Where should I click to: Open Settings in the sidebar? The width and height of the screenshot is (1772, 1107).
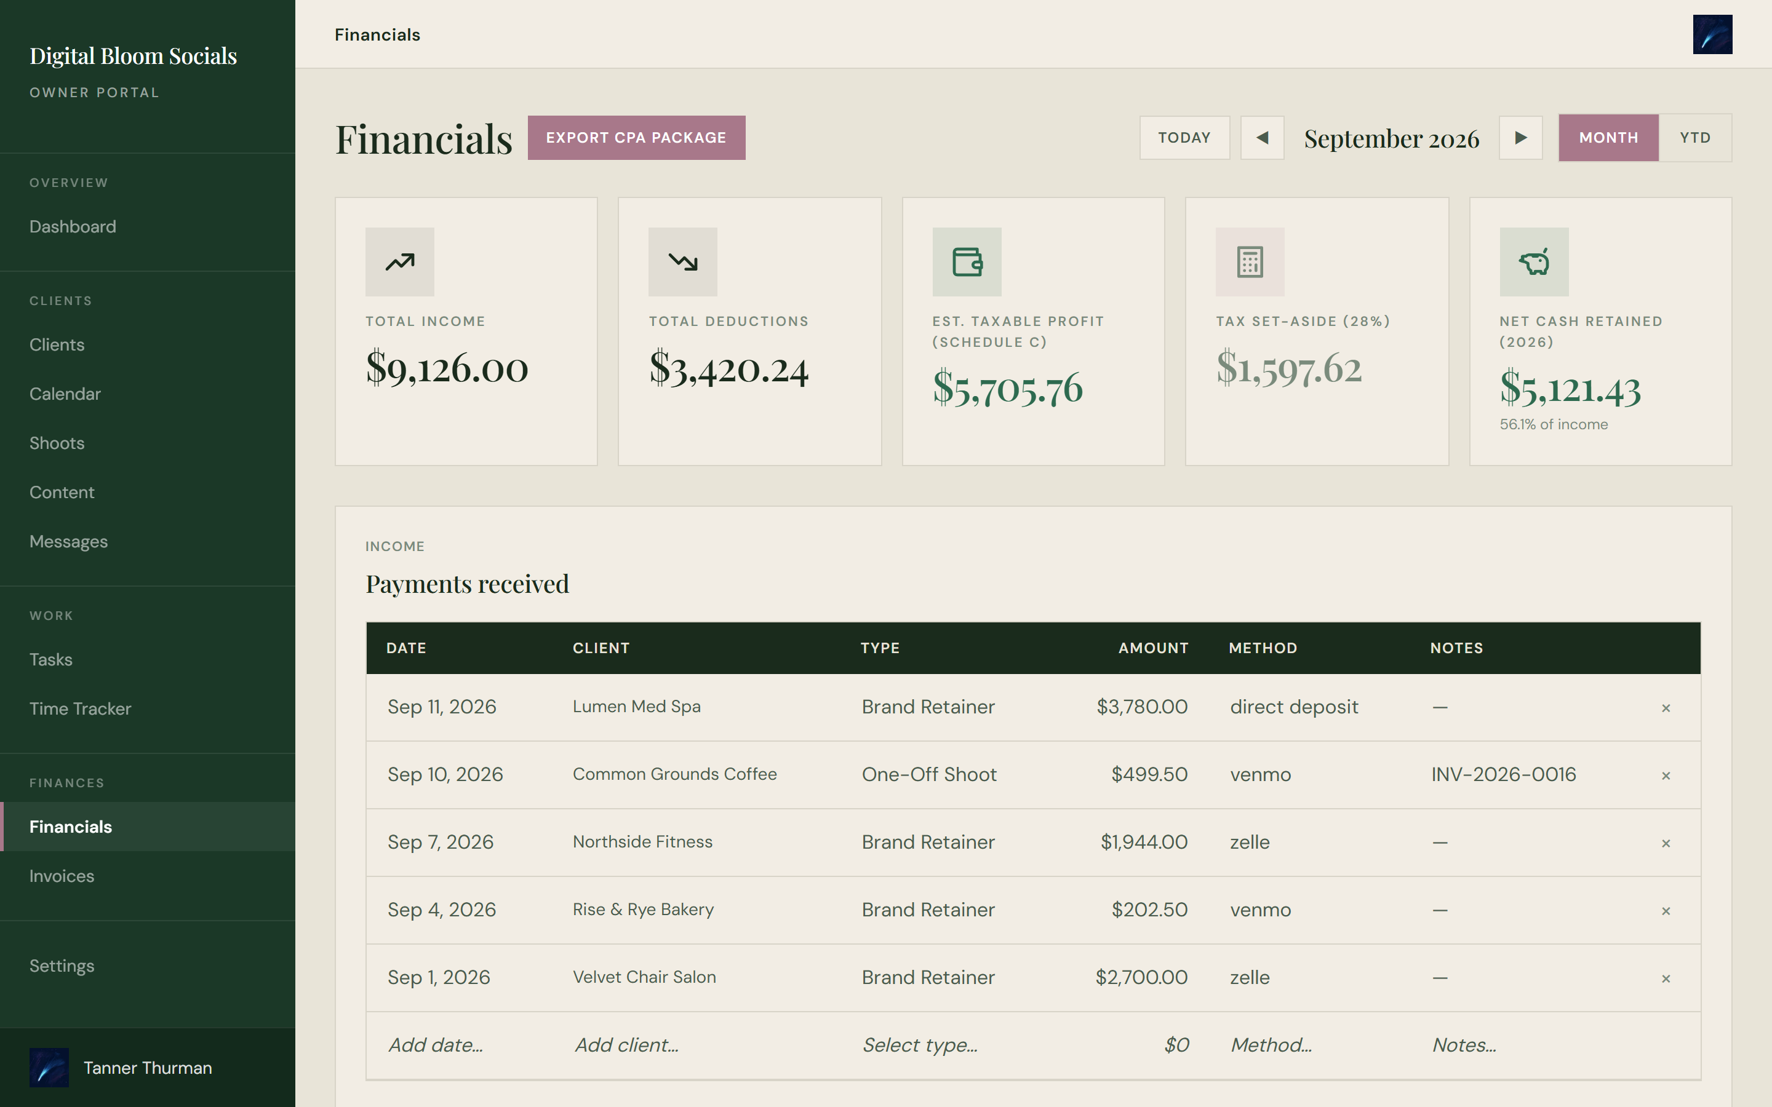click(148, 965)
